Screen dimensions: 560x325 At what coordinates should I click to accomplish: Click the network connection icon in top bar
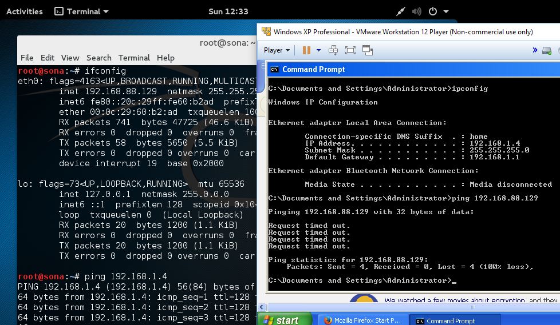point(400,11)
